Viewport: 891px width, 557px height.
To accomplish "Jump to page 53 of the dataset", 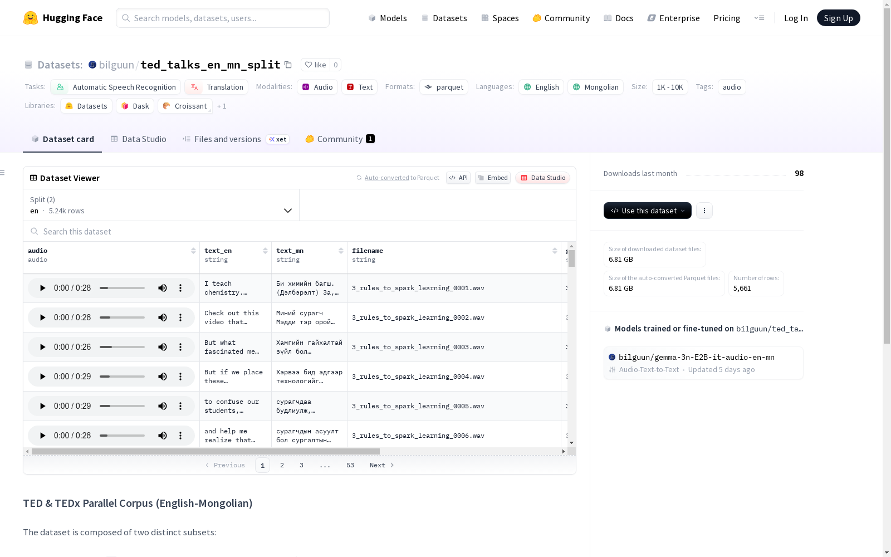I will coord(350,465).
